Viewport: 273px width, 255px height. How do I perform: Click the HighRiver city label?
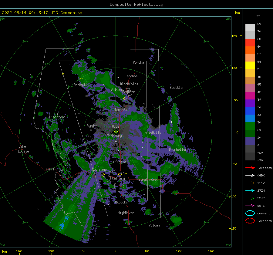click(126, 213)
